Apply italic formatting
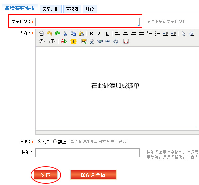The width and height of the screenshot is (199, 185). 99,34
